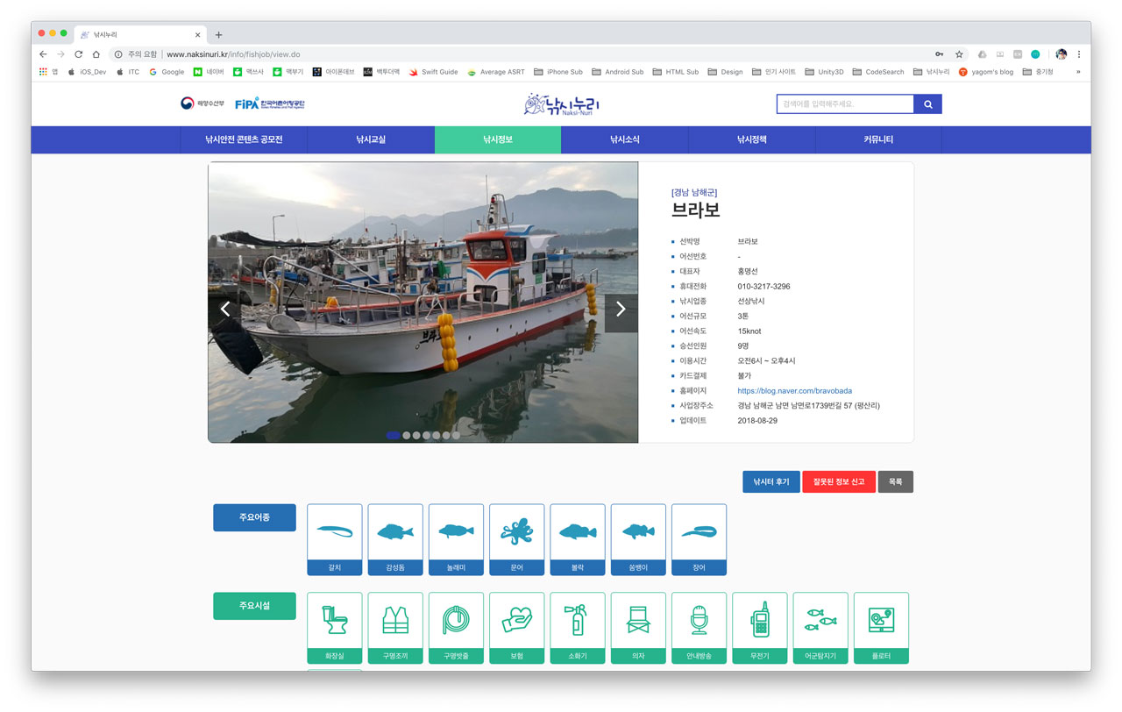The width and height of the screenshot is (1122, 712).
Task: Show the next boat photo with right arrow
Action: pyautogui.click(x=621, y=309)
